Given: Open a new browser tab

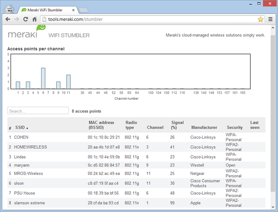Looking at the screenshot, I should tap(84, 10).
